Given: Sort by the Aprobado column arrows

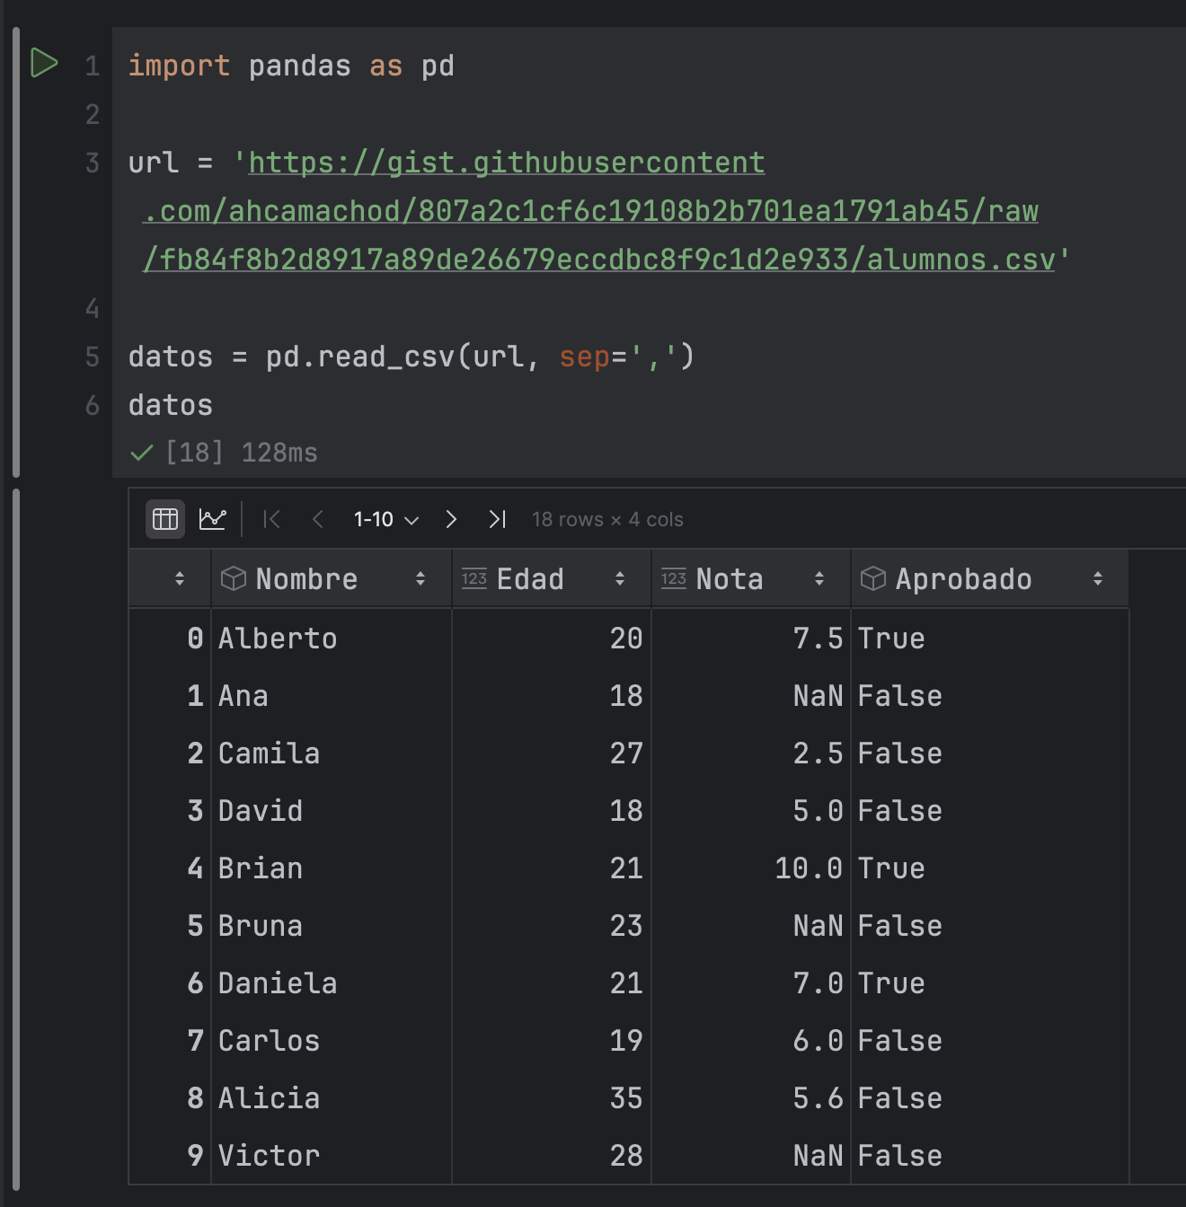Looking at the screenshot, I should [x=1098, y=578].
